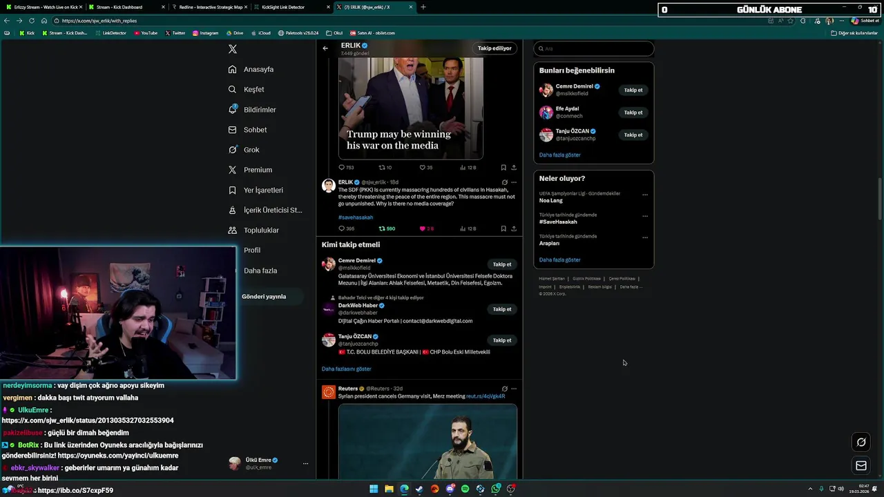
Task: Toggle repost on ERLIK Hasakah tweet
Action: pyautogui.click(x=387, y=228)
